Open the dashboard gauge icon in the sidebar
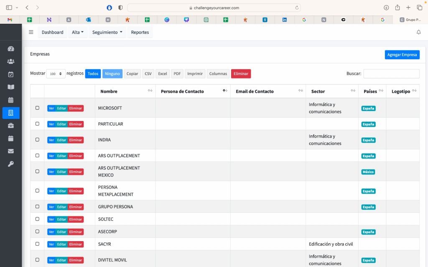This screenshot has height=267, width=428. (11, 49)
